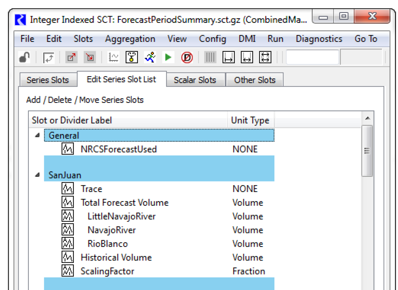
Task: Collapse the General divider group
Action: click(37, 136)
